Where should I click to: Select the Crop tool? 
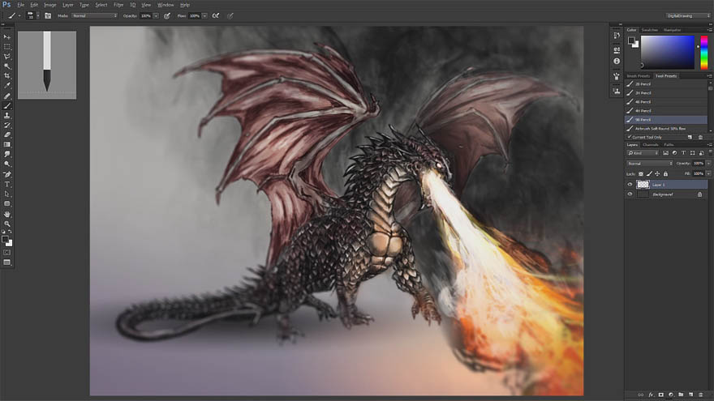[x=6, y=76]
